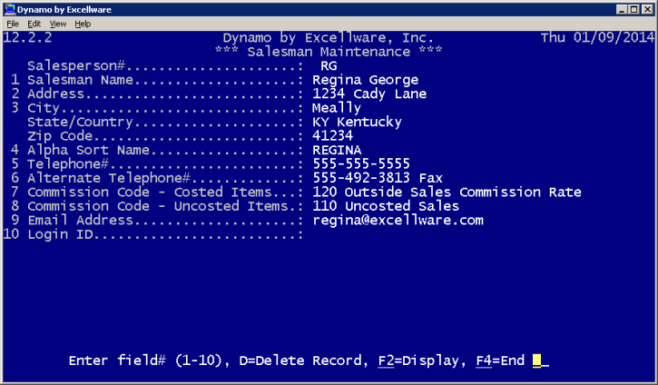658x385 pixels.
Task: Click the yellow cursor input field
Action: (x=537, y=360)
